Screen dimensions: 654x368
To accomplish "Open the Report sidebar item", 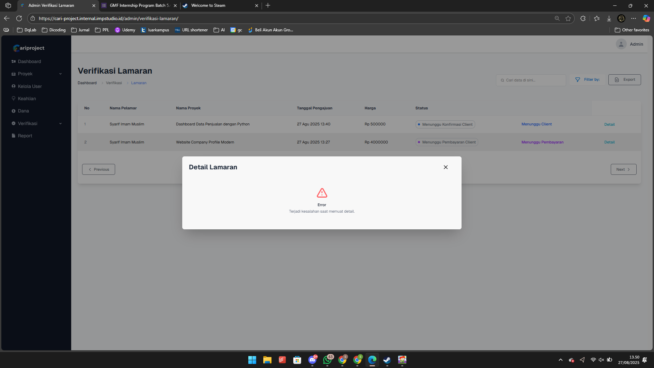I will click(25, 136).
